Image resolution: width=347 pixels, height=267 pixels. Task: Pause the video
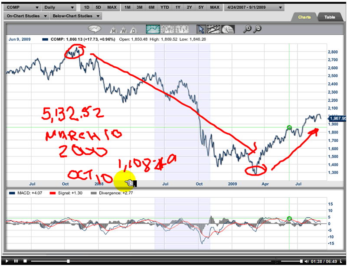coord(16,261)
